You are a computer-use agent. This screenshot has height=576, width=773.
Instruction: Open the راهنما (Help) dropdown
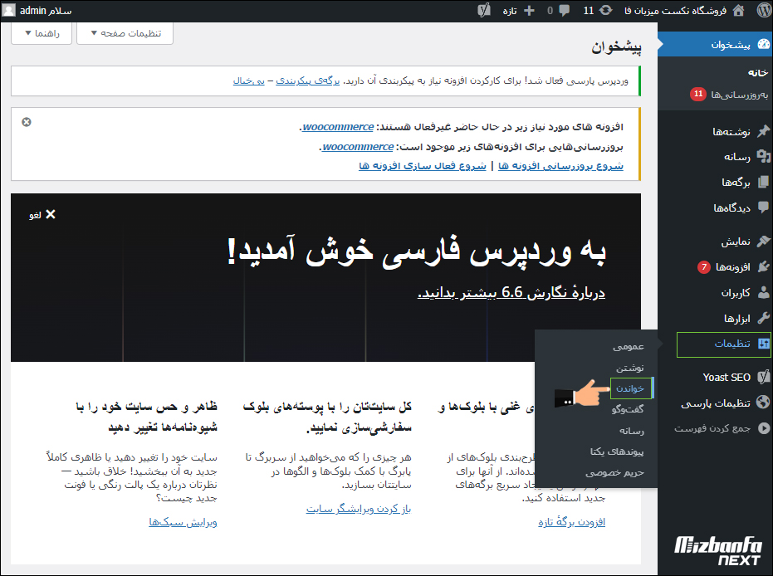pos(41,34)
